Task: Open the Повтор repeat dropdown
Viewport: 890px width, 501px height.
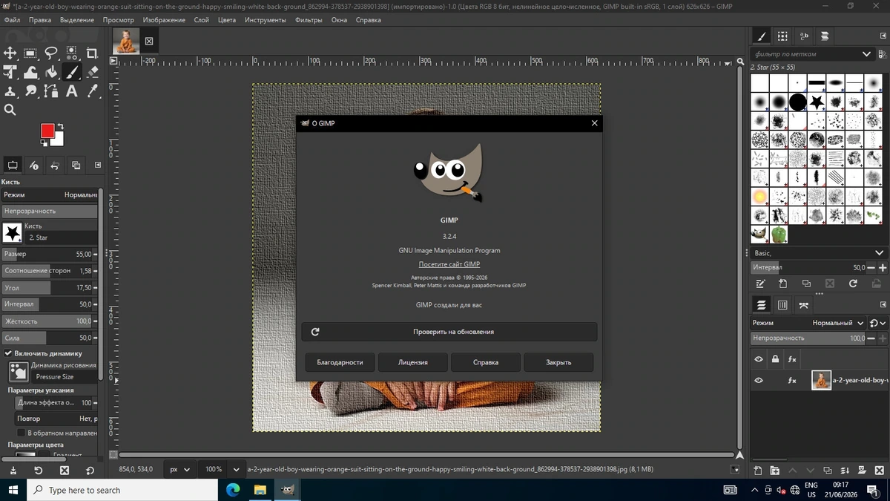Action: coord(56,419)
